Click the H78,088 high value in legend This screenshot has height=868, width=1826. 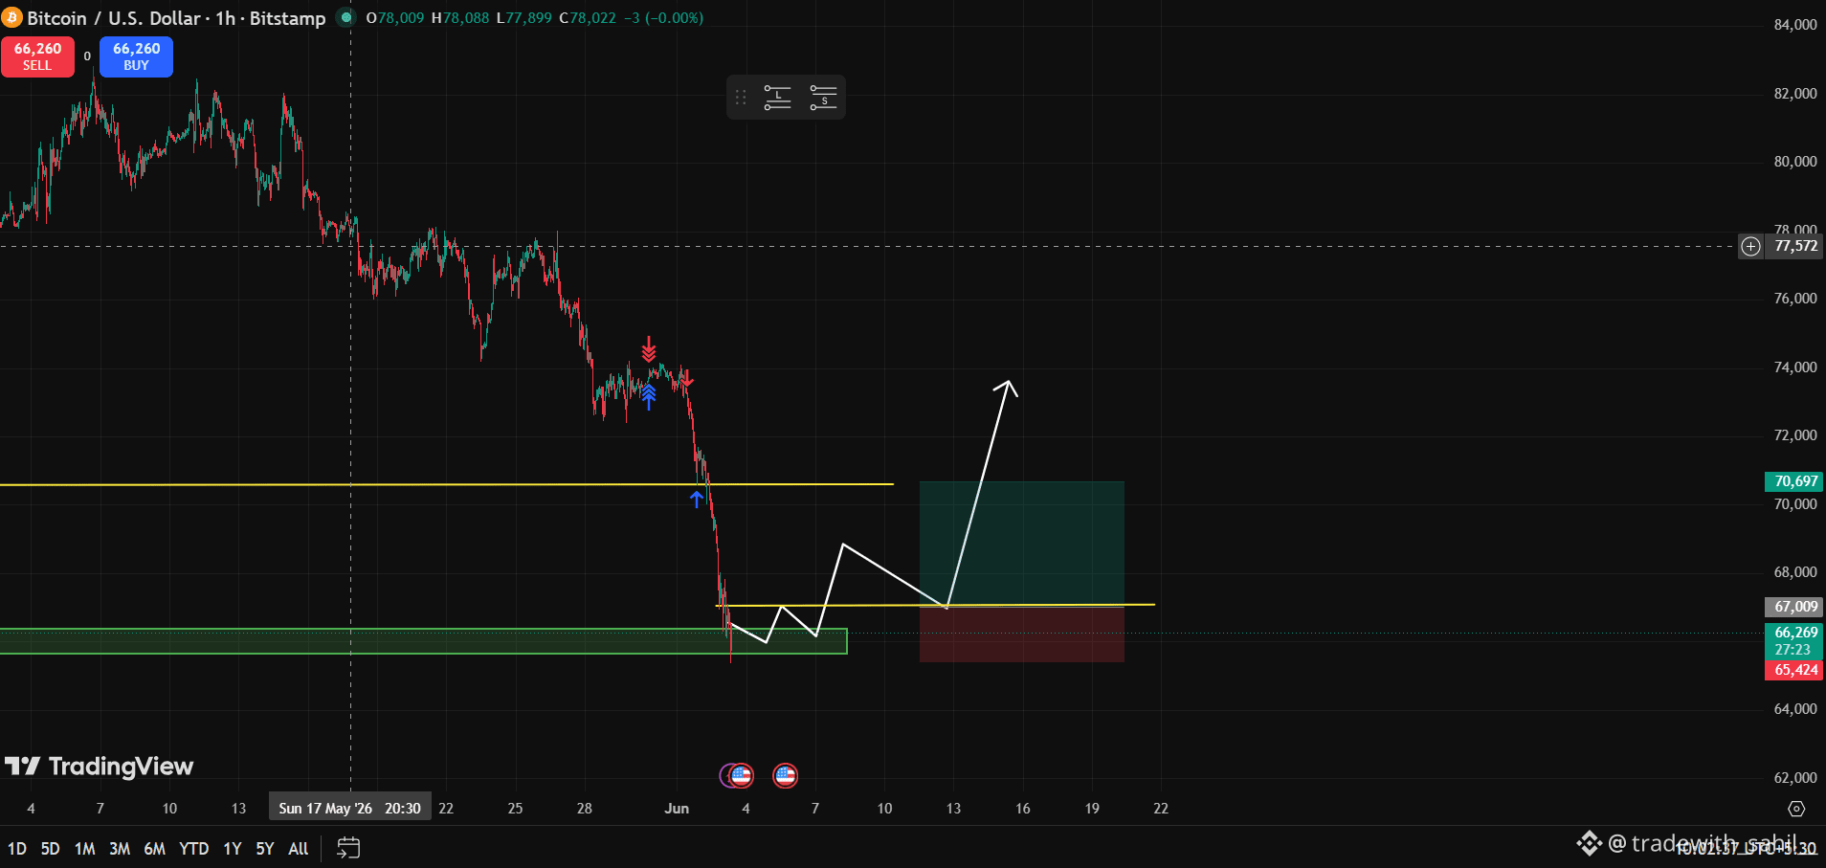click(460, 18)
